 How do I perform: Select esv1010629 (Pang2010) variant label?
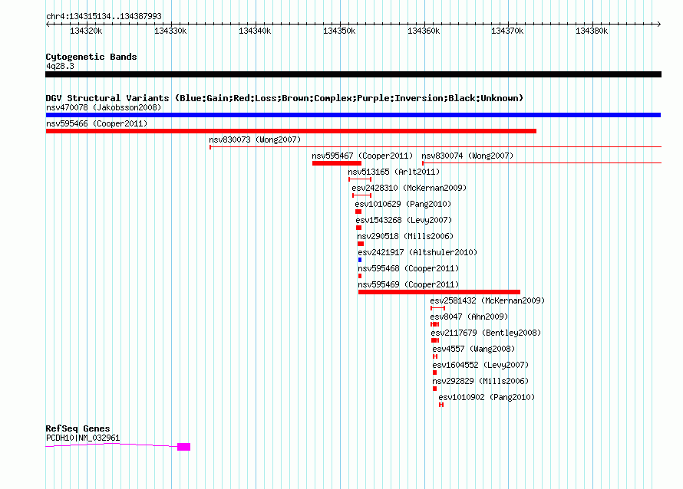coord(403,204)
